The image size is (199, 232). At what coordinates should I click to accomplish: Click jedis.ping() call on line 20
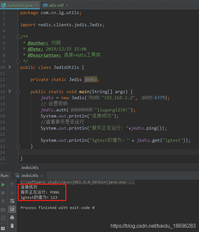pyautogui.click(x=147, y=128)
